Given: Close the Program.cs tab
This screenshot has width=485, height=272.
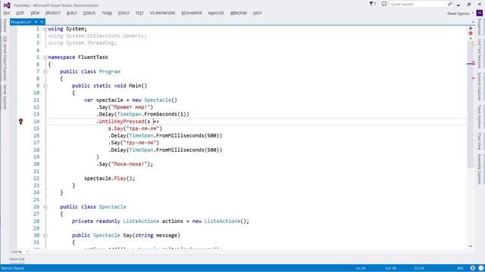Looking at the screenshot, I should (x=42, y=22).
